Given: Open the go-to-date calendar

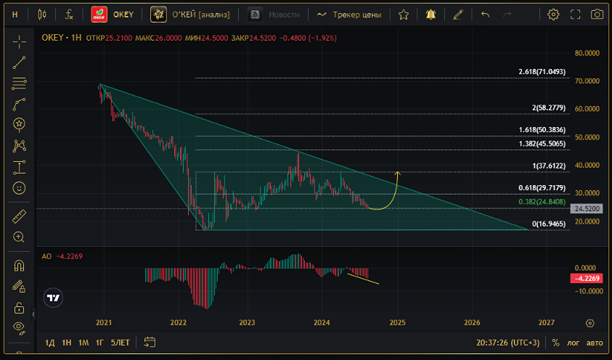Looking at the screenshot, I should click(150, 343).
